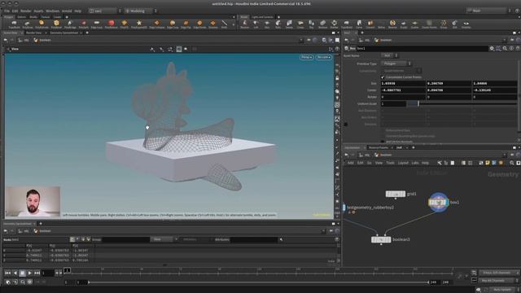
Task: Select the Edge Collapse shelf tool
Action: tap(157, 24)
